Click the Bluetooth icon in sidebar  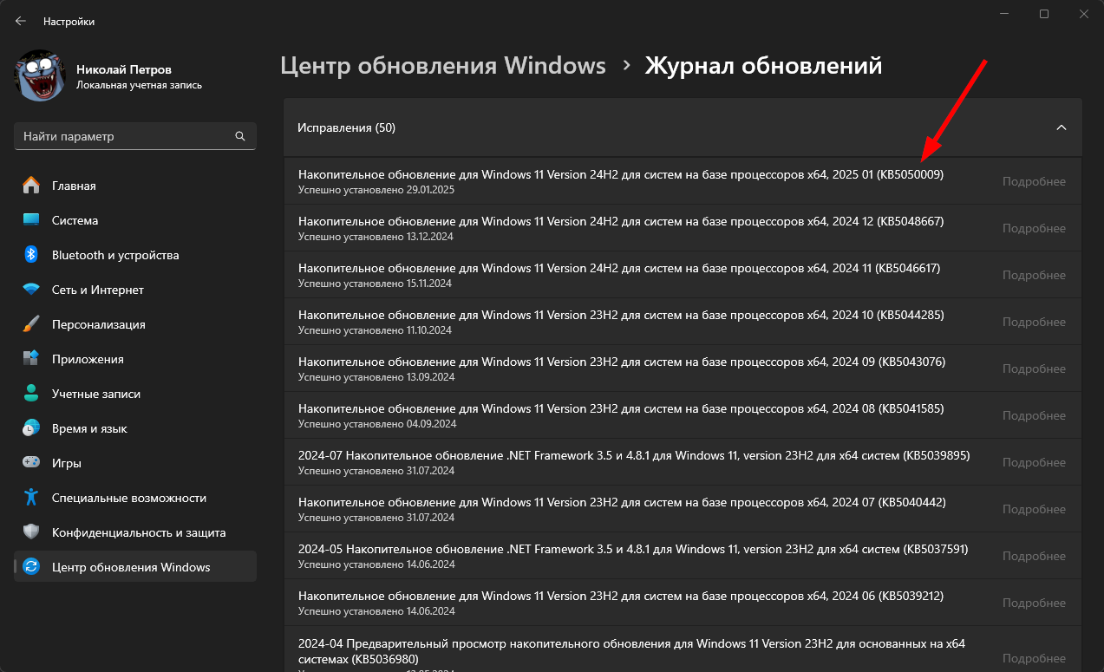[31, 255]
